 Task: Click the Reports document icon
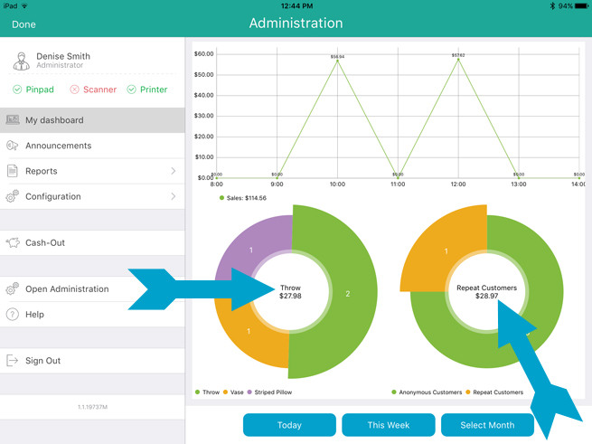pos(13,171)
